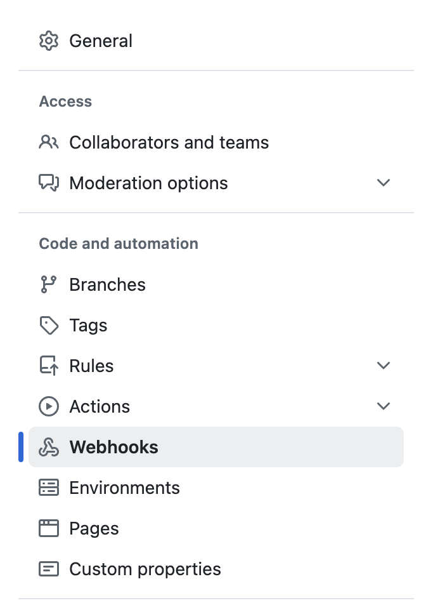Click the Webhooks icon

pos(49,448)
